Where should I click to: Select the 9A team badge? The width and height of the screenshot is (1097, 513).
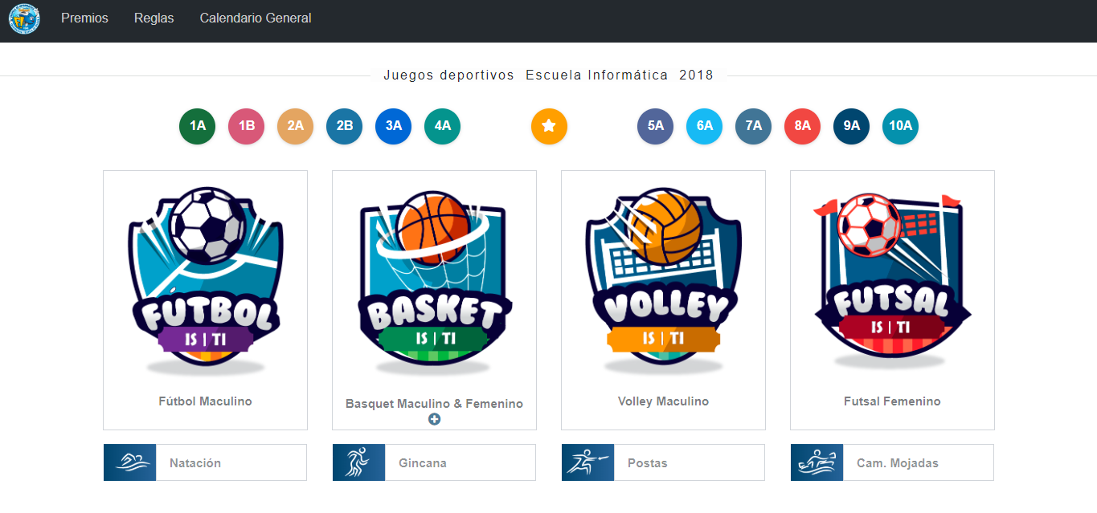[851, 126]
